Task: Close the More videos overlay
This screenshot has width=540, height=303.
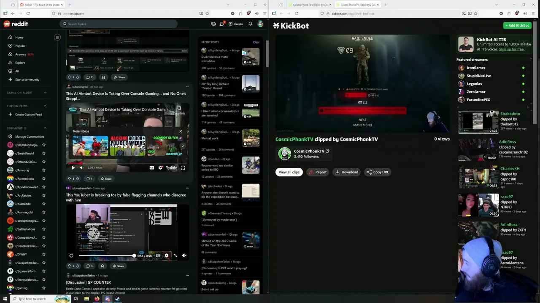Action: (x=181, y=131)
